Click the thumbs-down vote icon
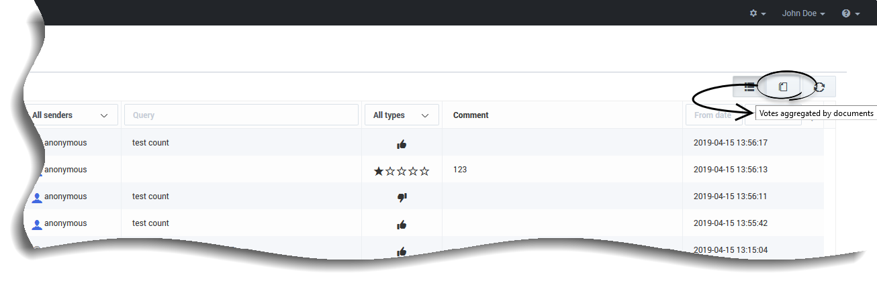Image resolution: width=877 pixels, height=283 pixels. click(402, 197)
